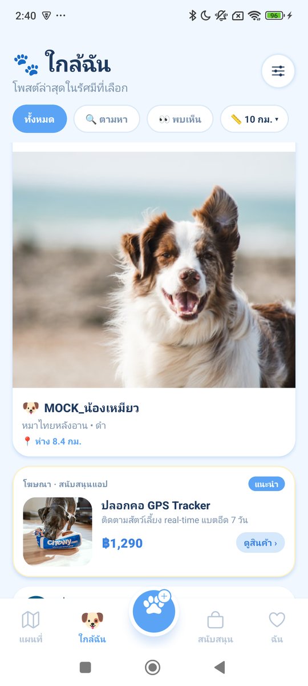Open the filter sliders icon button
Screen dimensions: 308x686
(x=278, y=71)
